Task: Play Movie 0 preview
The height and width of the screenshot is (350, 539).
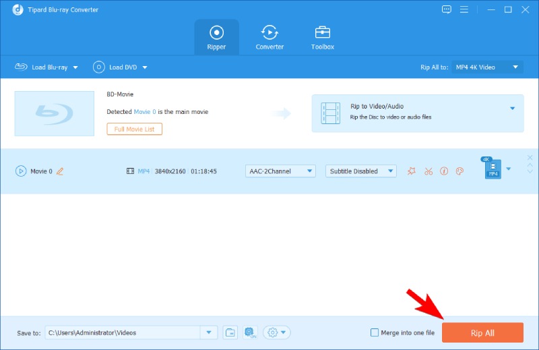Action: coord(21,171)
